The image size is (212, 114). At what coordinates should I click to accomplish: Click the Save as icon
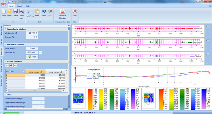pyautogui.click(x=22, y=11)
